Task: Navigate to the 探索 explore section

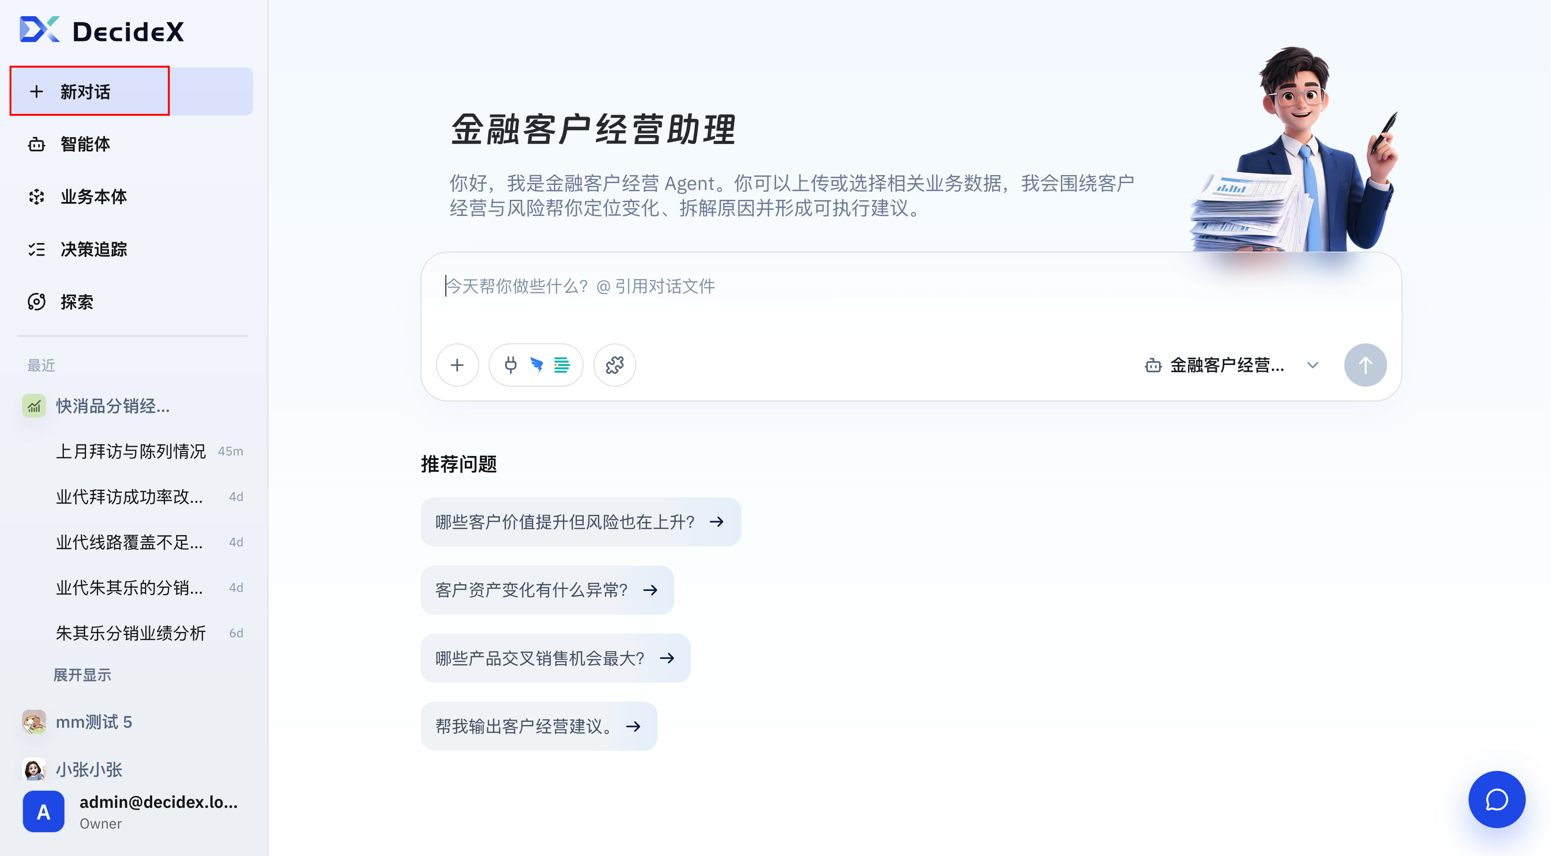Action: point(132,302)
